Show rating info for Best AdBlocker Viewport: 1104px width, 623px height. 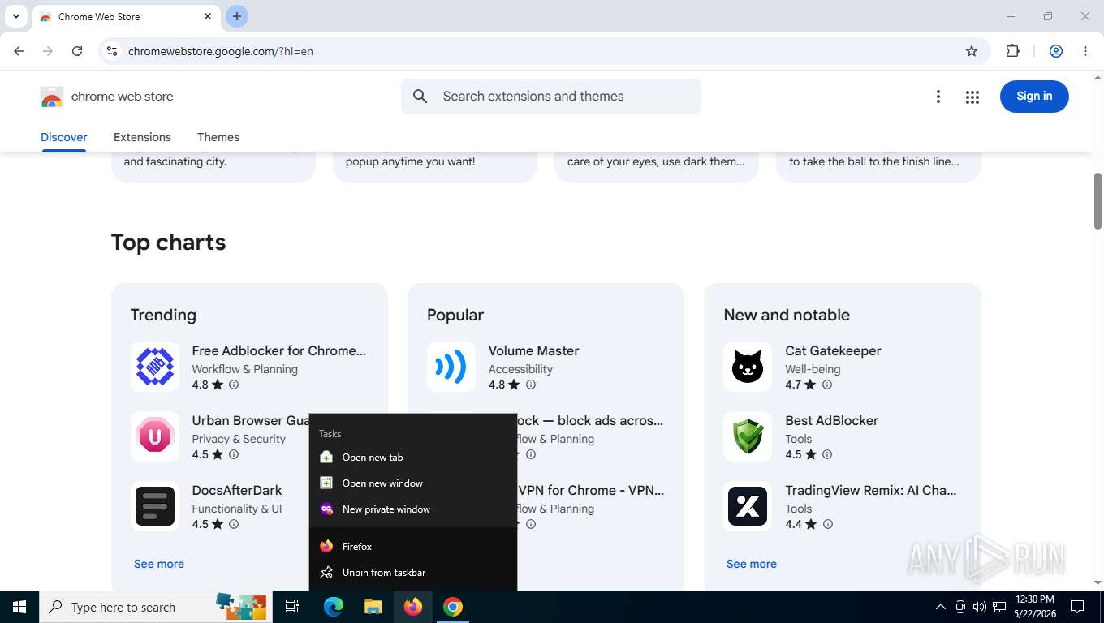coord(827,454)
